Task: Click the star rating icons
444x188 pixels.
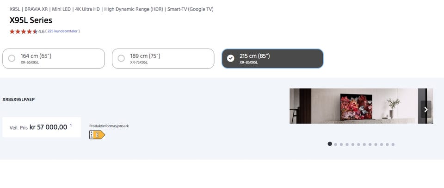Action: 23,31
